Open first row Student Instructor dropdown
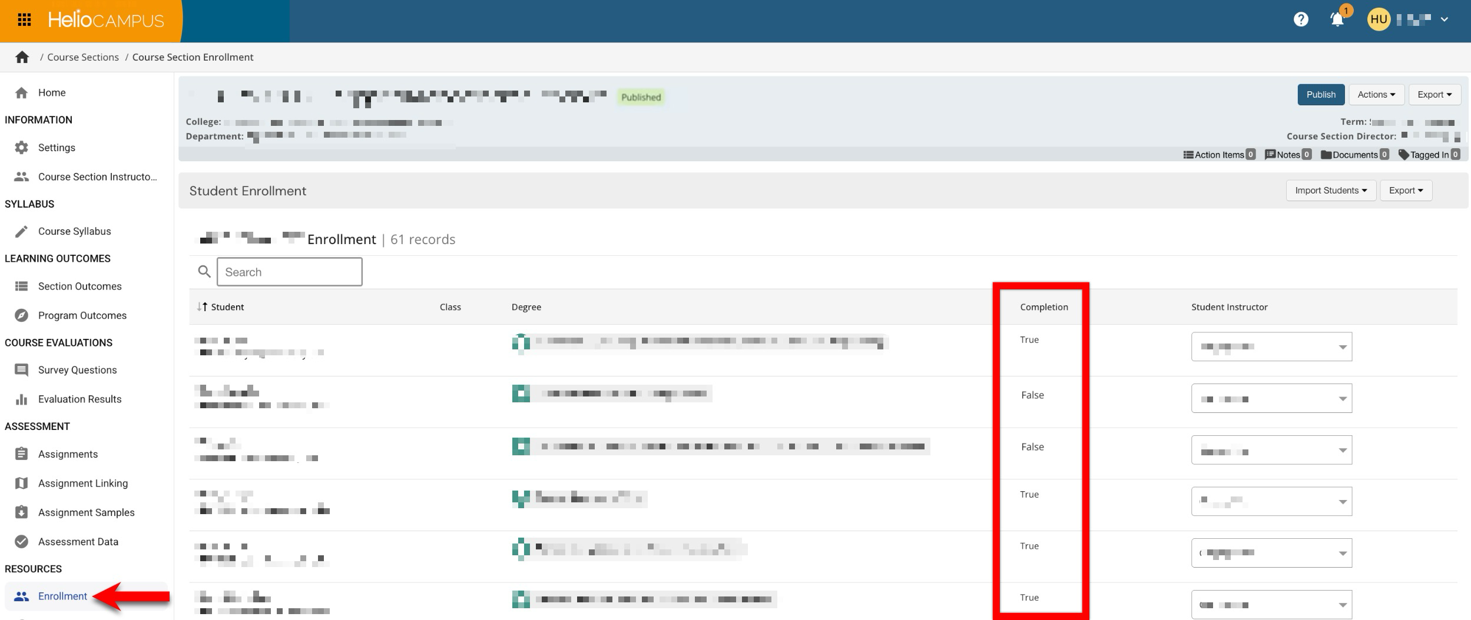Viewport: 1471px width, 620px height. pyautogui.click(x=1271, y=347)
